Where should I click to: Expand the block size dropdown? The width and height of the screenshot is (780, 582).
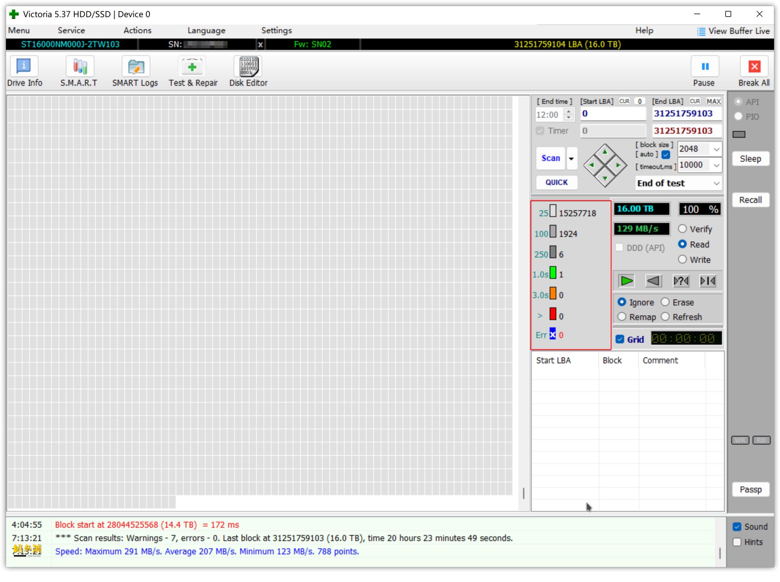[x=716, y=149]
